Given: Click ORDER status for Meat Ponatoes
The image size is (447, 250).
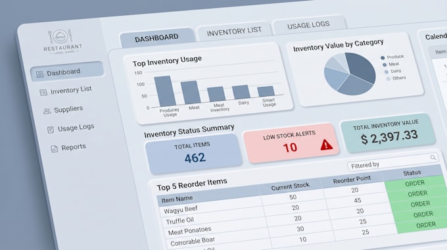Looking at the screenshot, I should (x=420, y=204).
